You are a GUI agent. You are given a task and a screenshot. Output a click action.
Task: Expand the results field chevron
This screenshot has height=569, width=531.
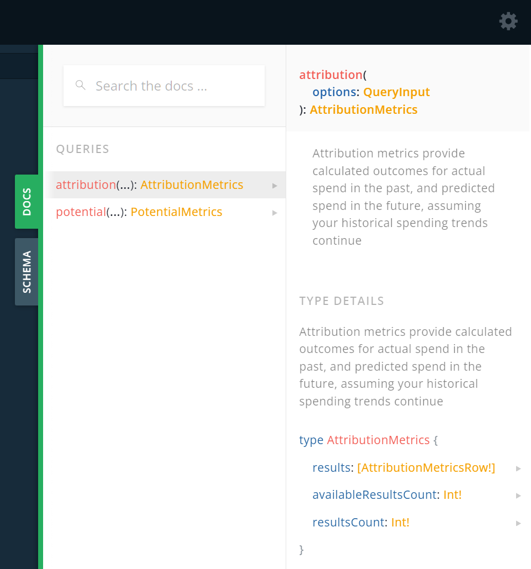click(x=518, y=468)
